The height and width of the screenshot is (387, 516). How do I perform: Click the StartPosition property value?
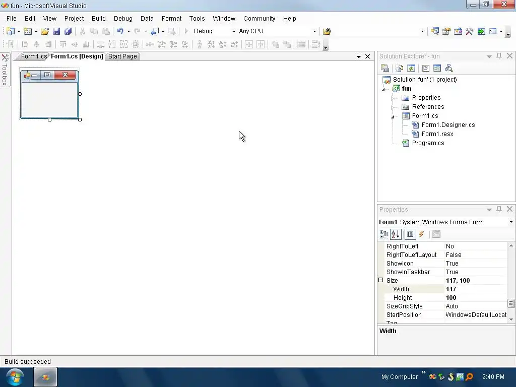(476, 314)
